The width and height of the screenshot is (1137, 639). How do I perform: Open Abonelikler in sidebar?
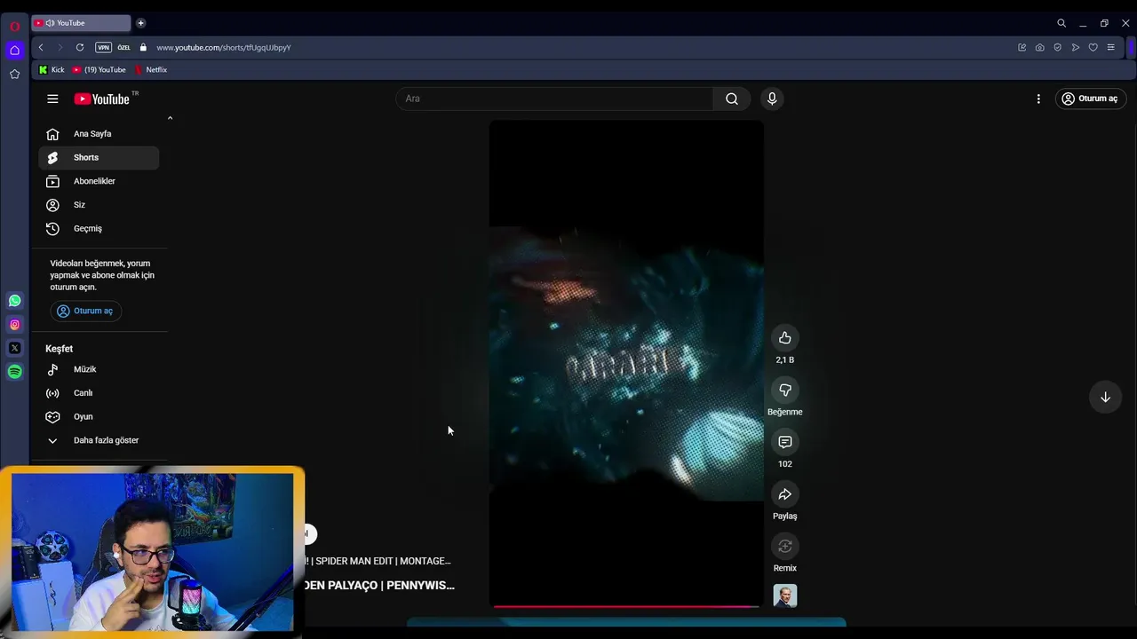click(99, 181)
